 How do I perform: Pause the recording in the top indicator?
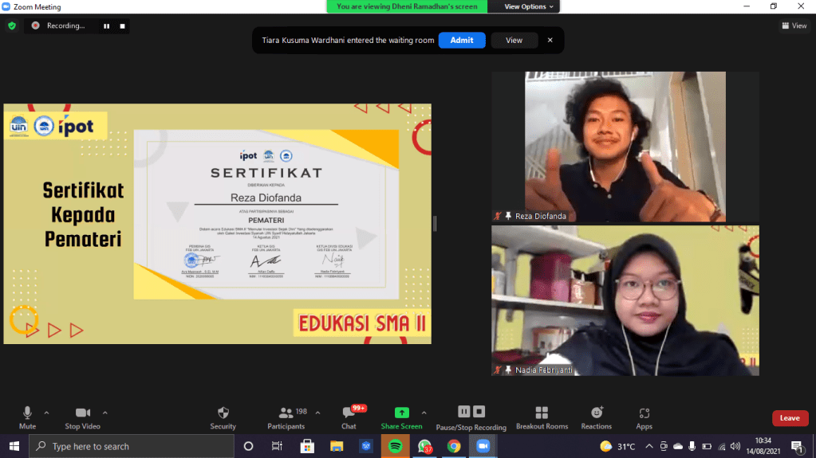click(106, 25)
